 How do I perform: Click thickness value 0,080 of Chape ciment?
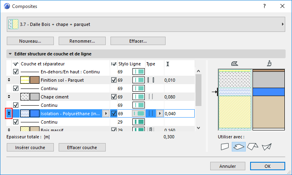(x=170, y=97)
